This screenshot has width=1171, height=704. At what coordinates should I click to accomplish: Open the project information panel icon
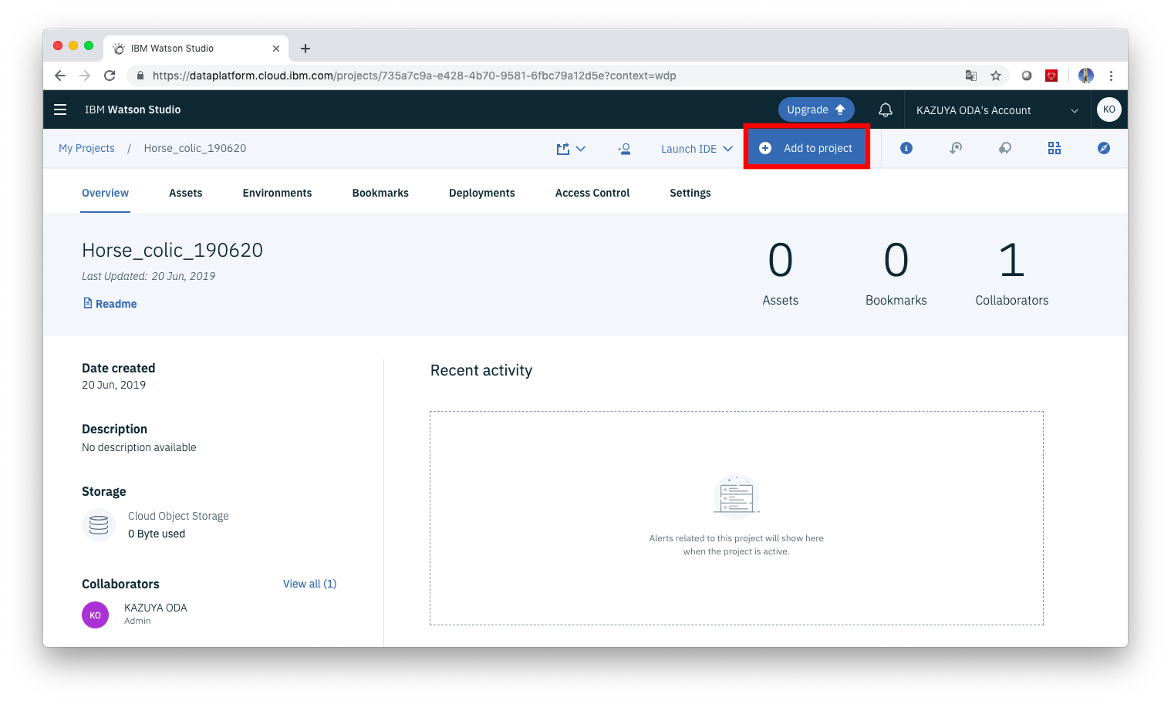pos(906,147)
